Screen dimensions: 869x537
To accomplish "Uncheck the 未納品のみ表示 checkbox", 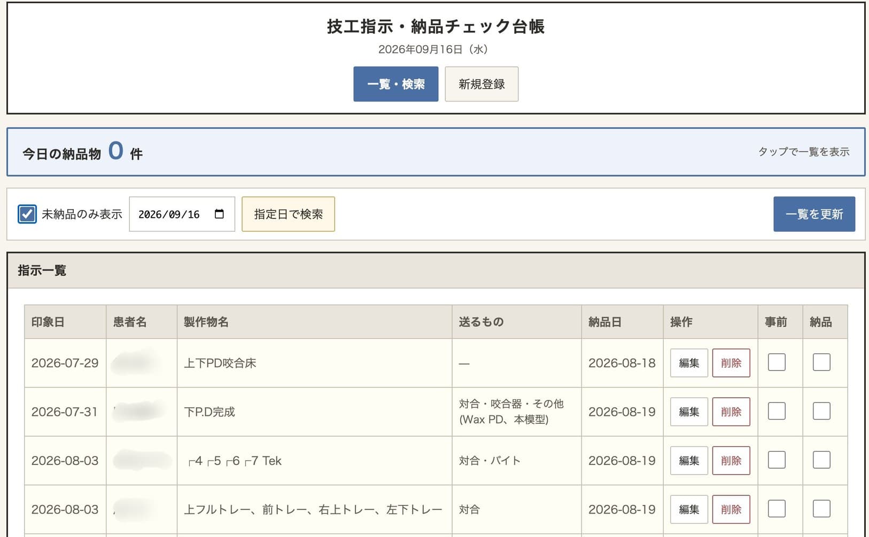I will tap(27, 214).
